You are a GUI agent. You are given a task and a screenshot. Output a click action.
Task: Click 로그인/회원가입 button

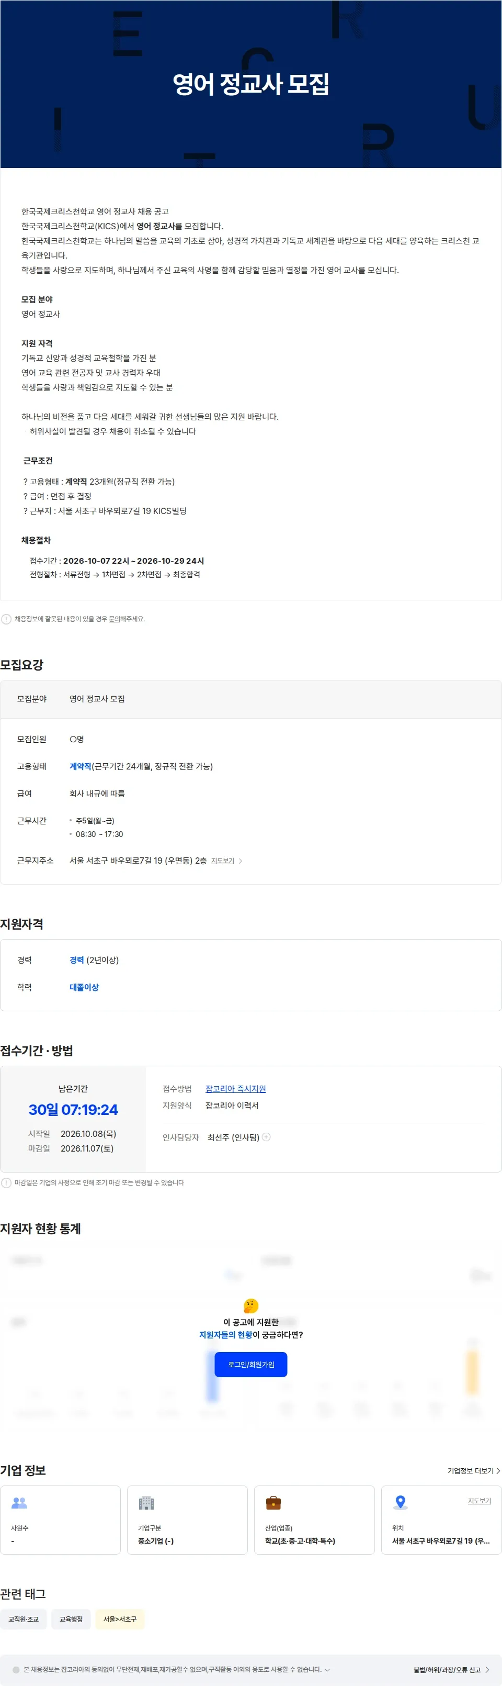click(x=251, y=1364)
